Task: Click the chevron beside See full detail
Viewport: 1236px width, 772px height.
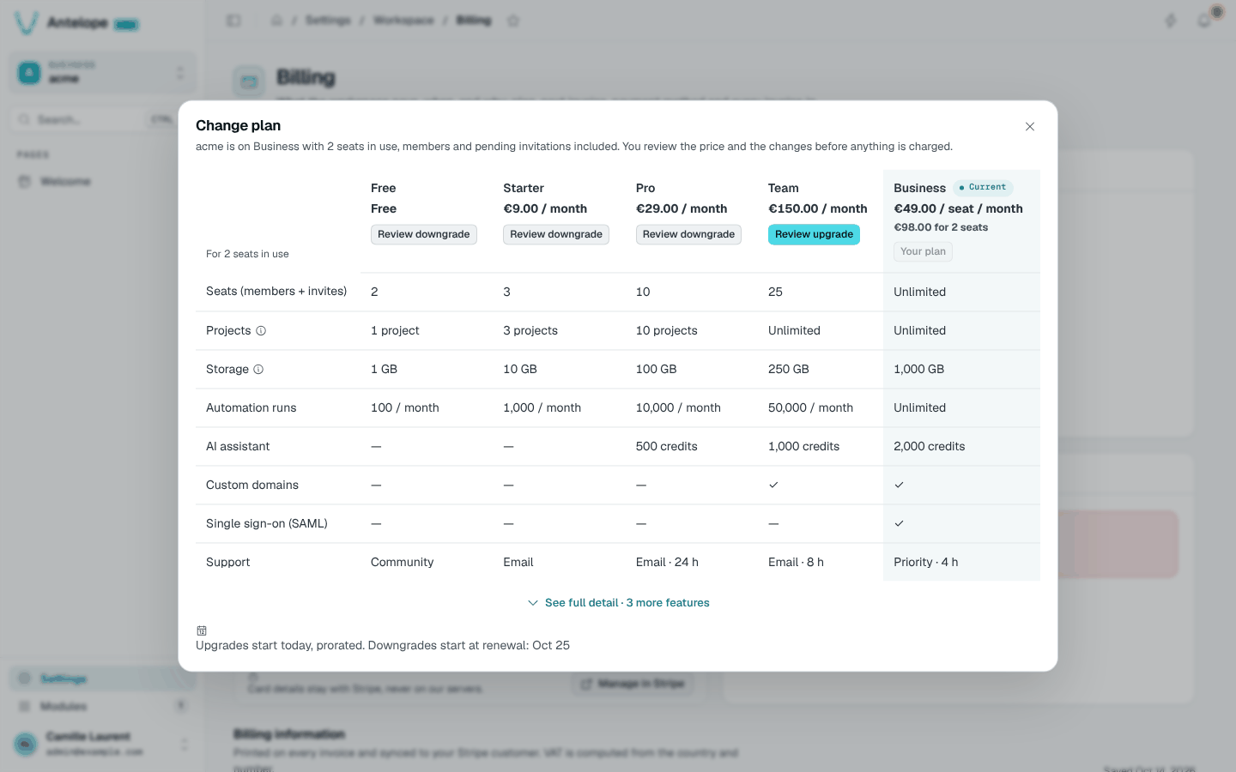Action: click(x=533, y=603)
